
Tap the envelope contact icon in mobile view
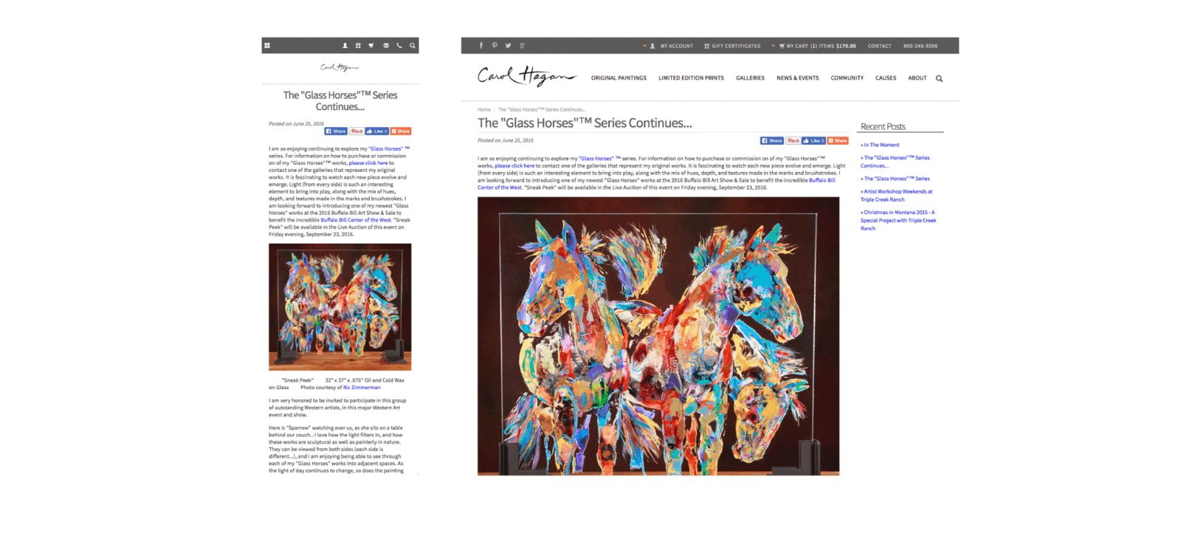(386, 46)
